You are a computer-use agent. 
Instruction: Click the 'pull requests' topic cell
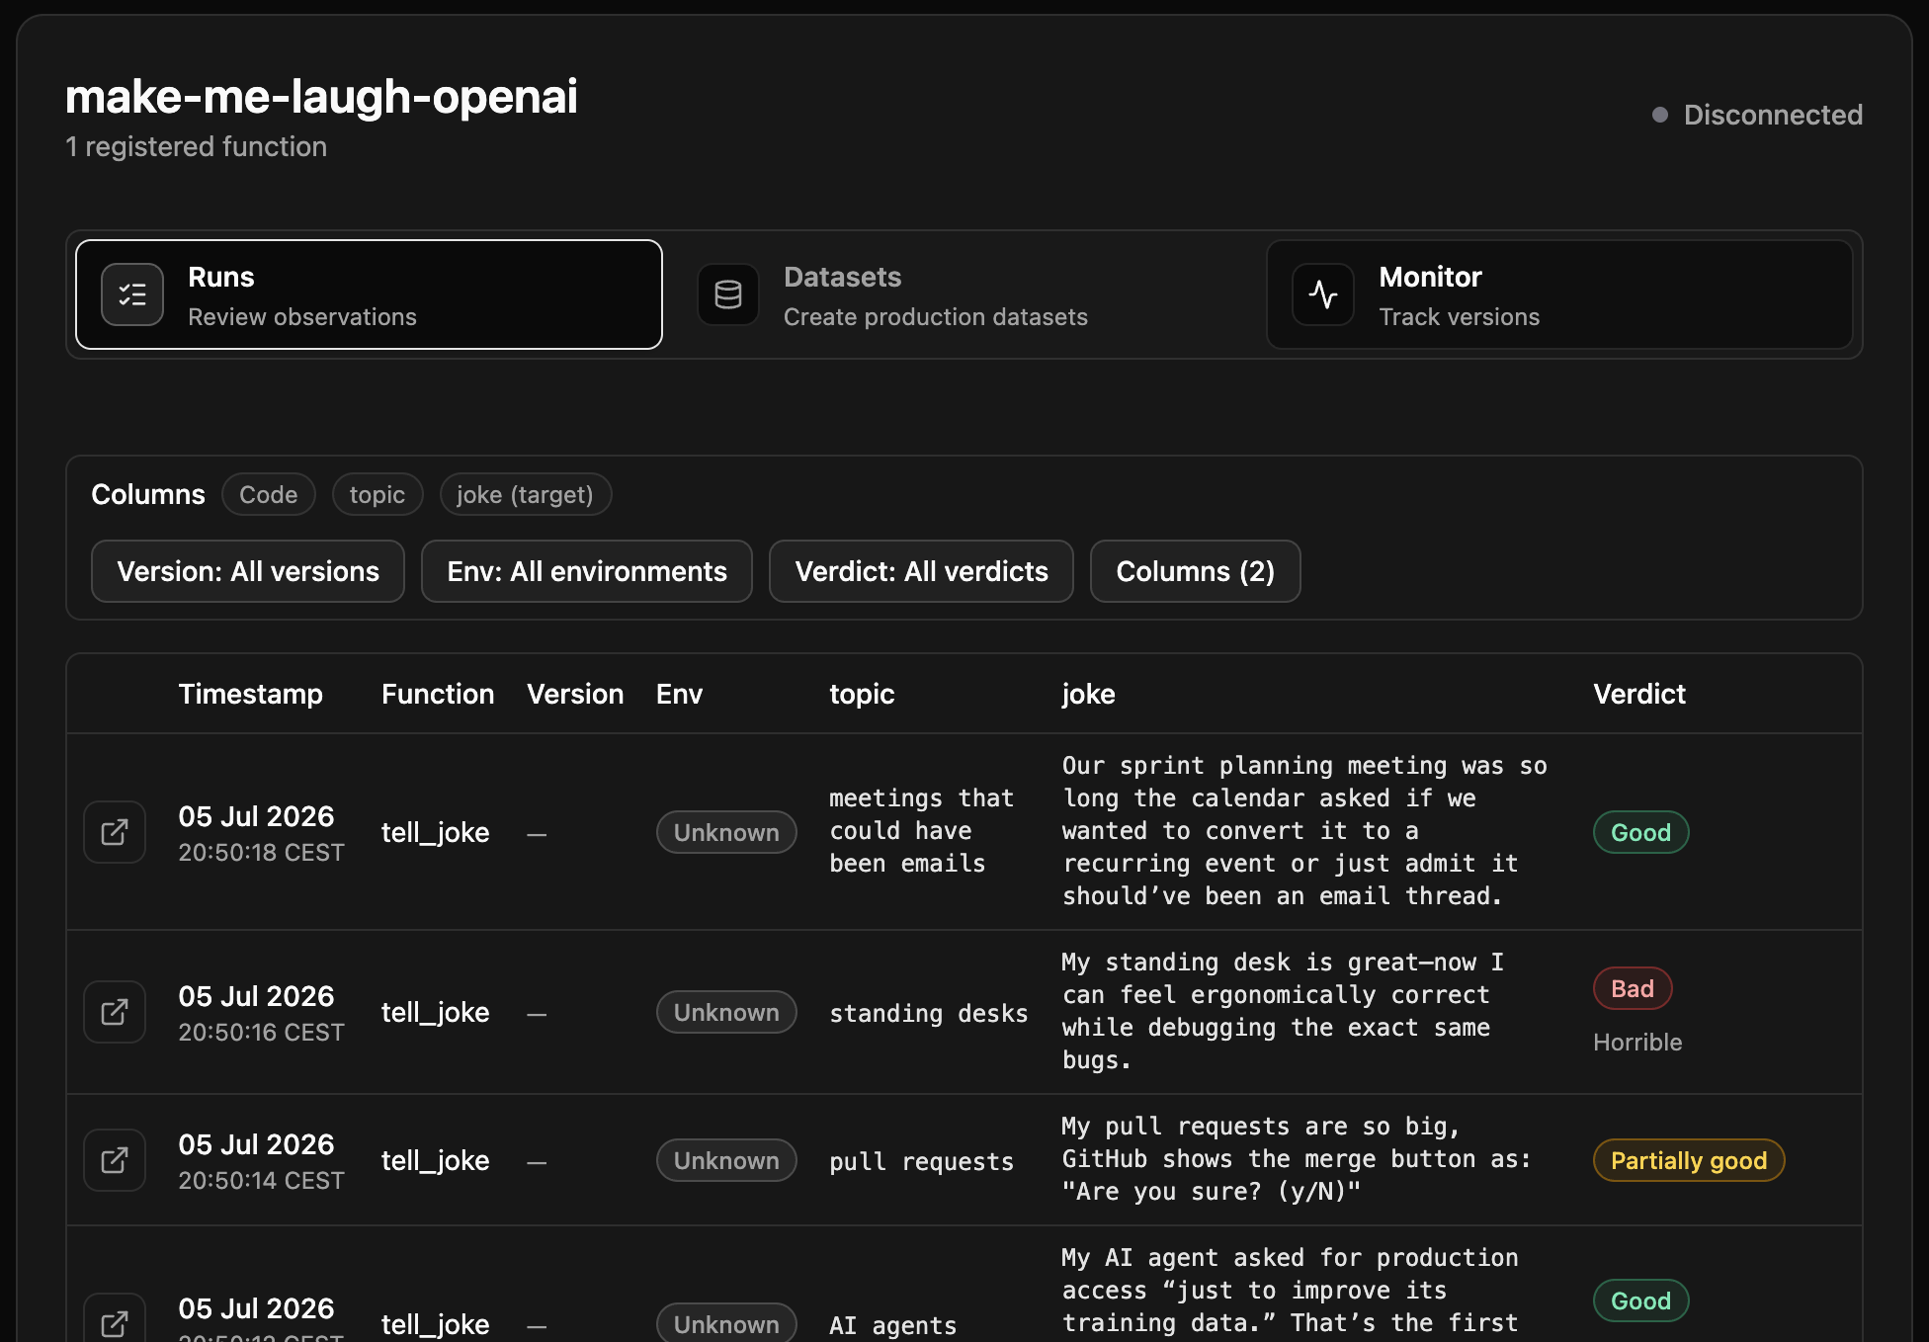click(x=921, y=1161)
